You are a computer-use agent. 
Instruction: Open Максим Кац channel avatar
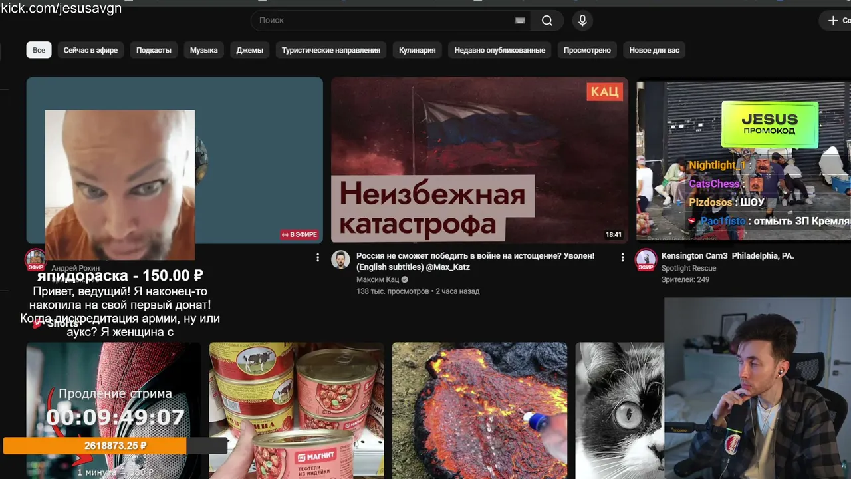point(340,260)
